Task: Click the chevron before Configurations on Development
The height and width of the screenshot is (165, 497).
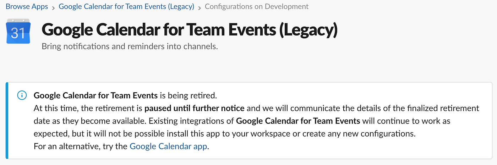Action: pos(200,7)
